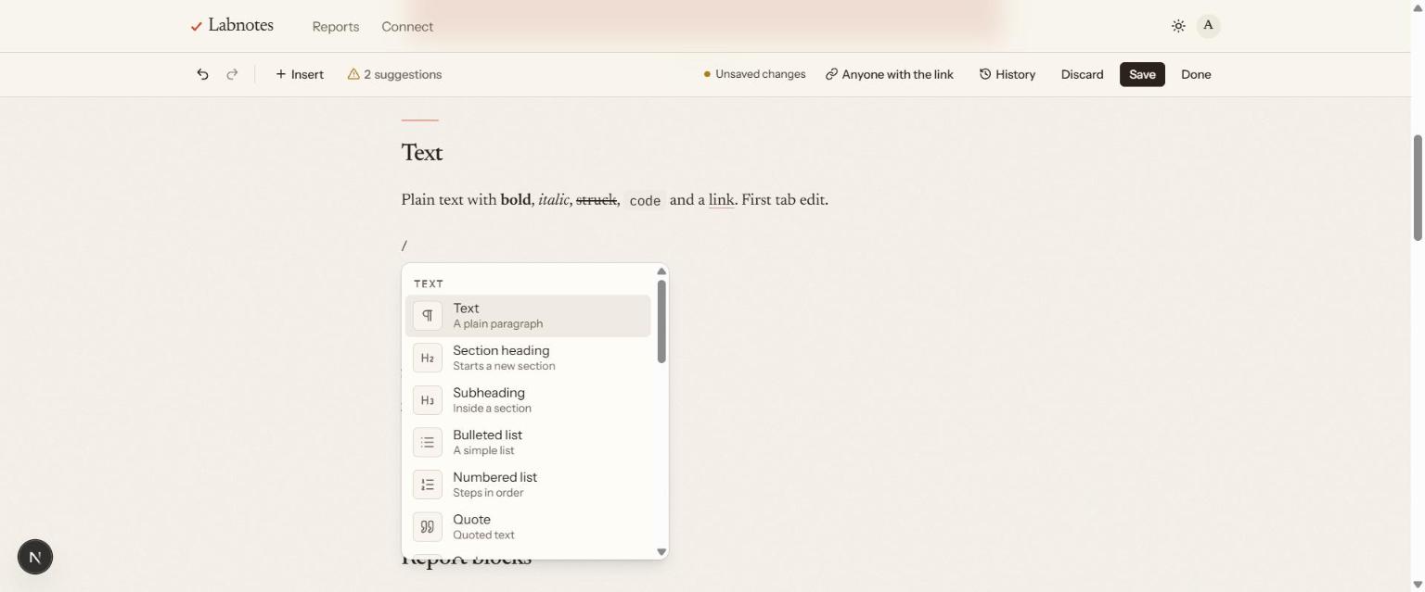
Task: Open sharing settings: Anyone with the link
Action: (x=890, y=74)
